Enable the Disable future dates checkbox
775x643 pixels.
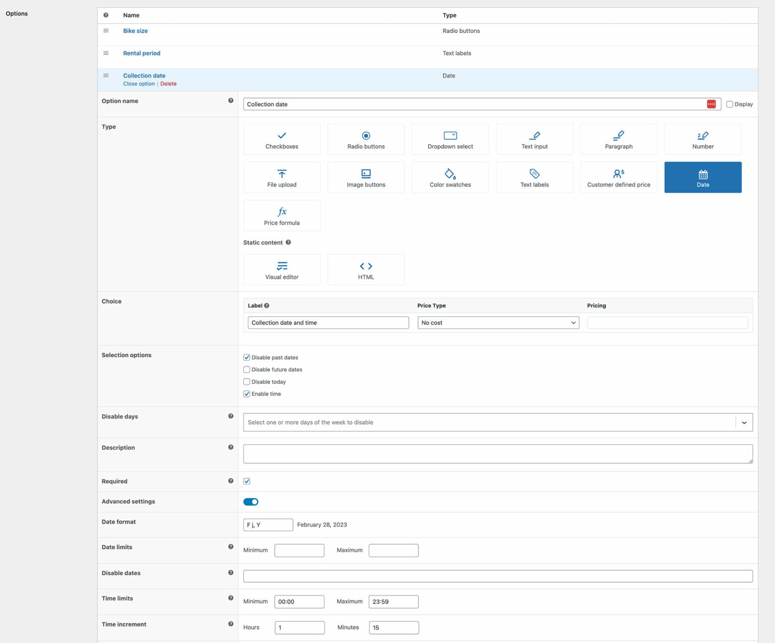click(247, 370)
